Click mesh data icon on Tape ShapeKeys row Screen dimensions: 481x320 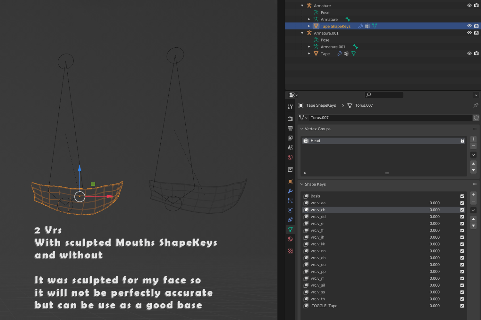click(x=375, y=26)
